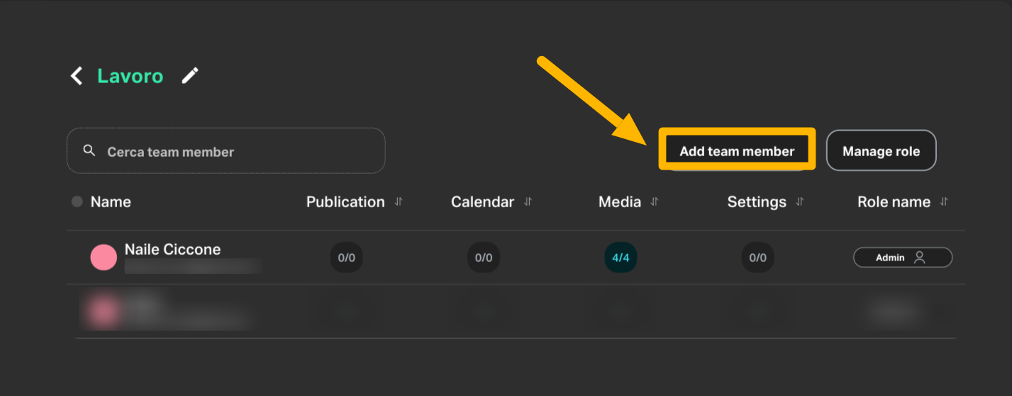Screen dimensions: 1012x396
Task: Click the back arrow next to Lavoro
Action: (77, 76)
